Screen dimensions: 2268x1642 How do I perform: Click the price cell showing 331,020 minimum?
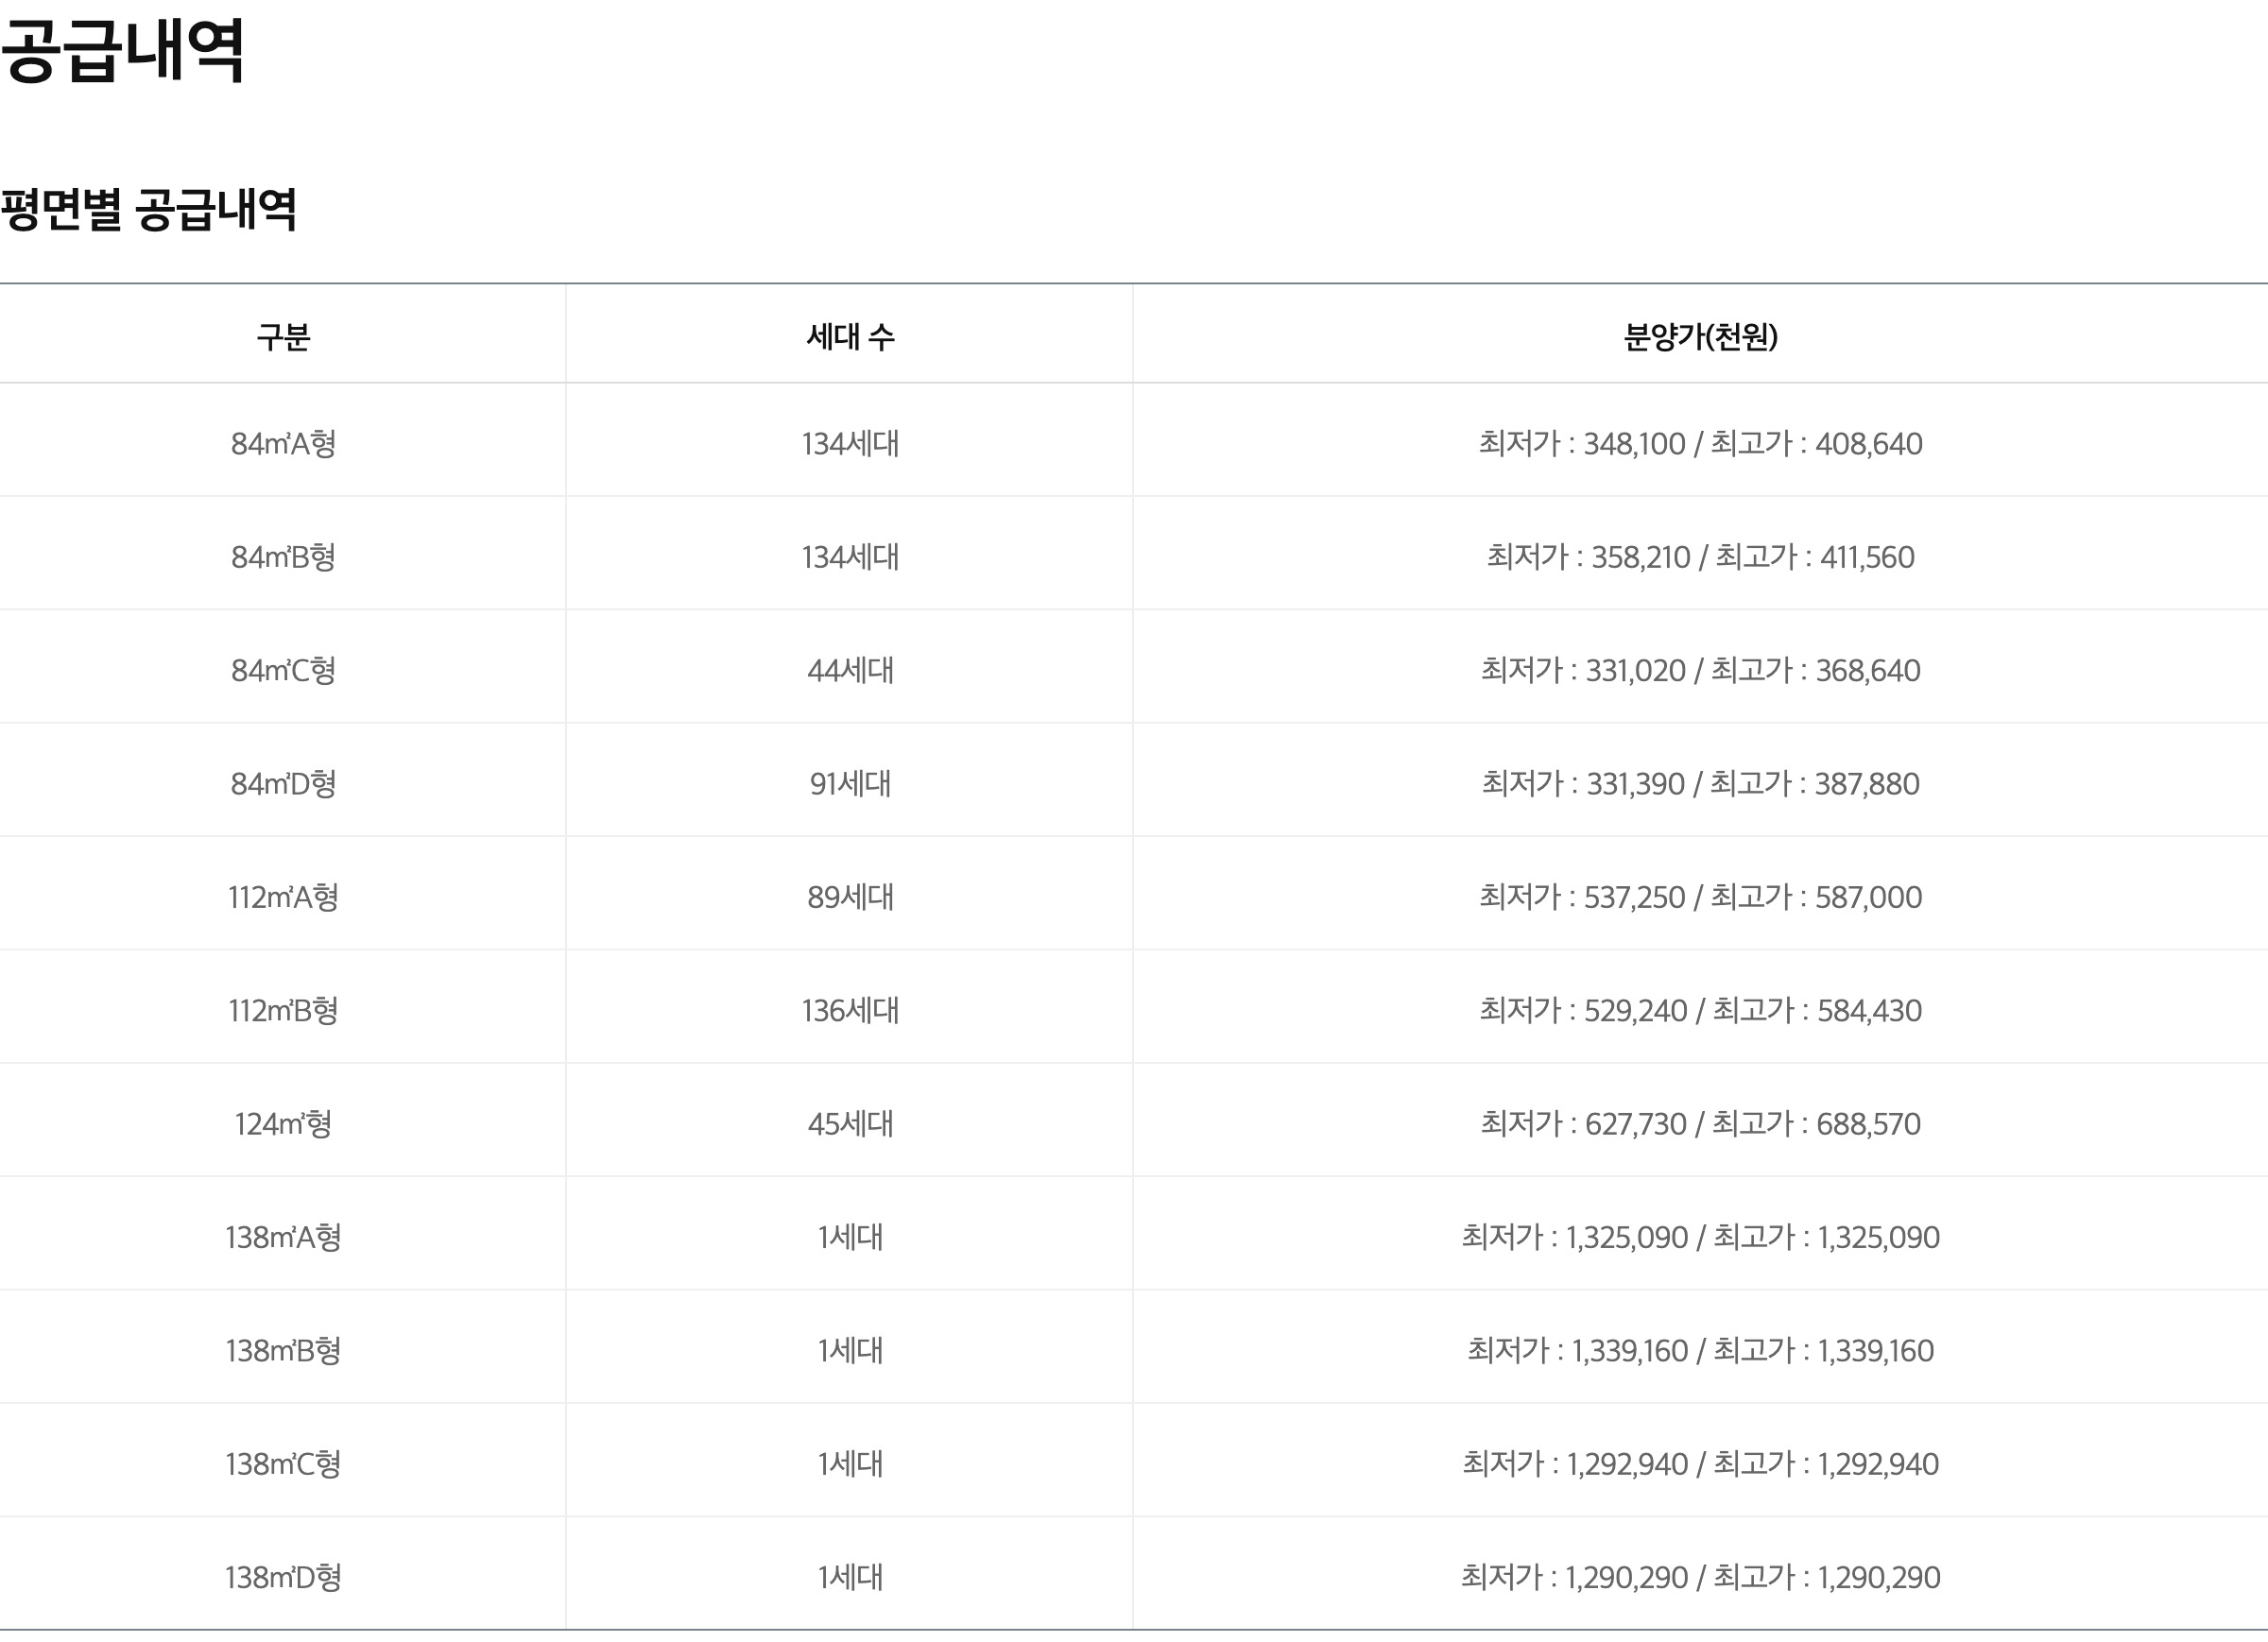click(x=1700, y=670)
